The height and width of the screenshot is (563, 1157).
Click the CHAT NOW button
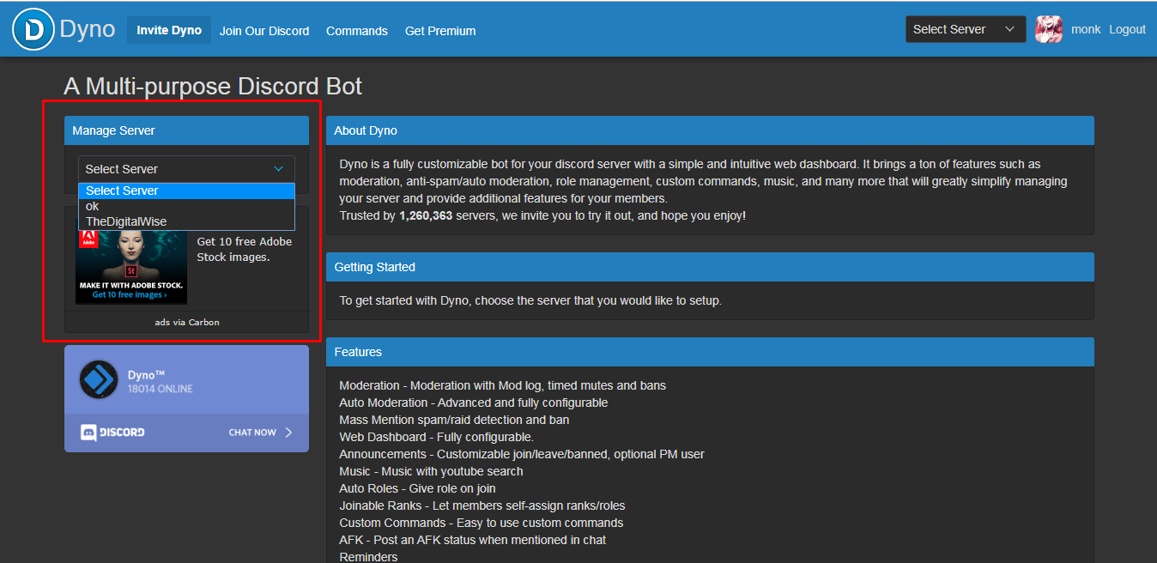[x=261, y=433]
